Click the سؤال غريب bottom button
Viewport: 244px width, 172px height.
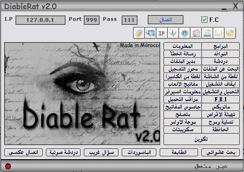point(101,152)
